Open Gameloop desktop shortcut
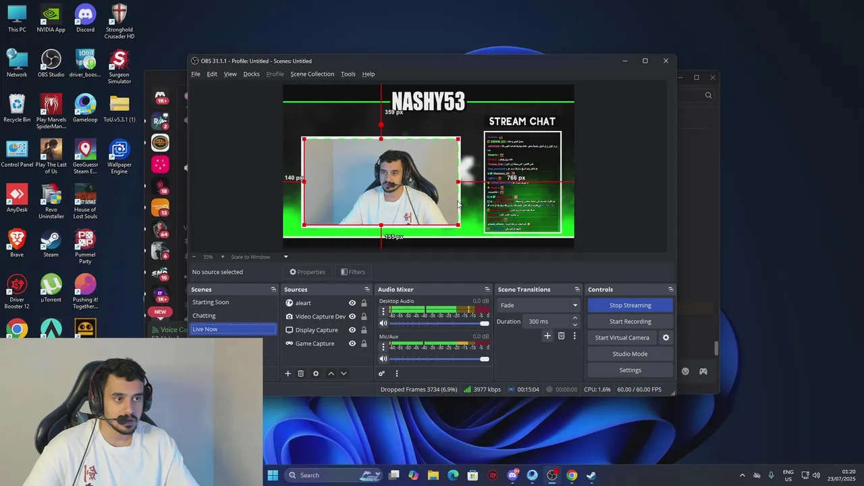The height and width of the screenshot is (486, 864). (85, 109)
